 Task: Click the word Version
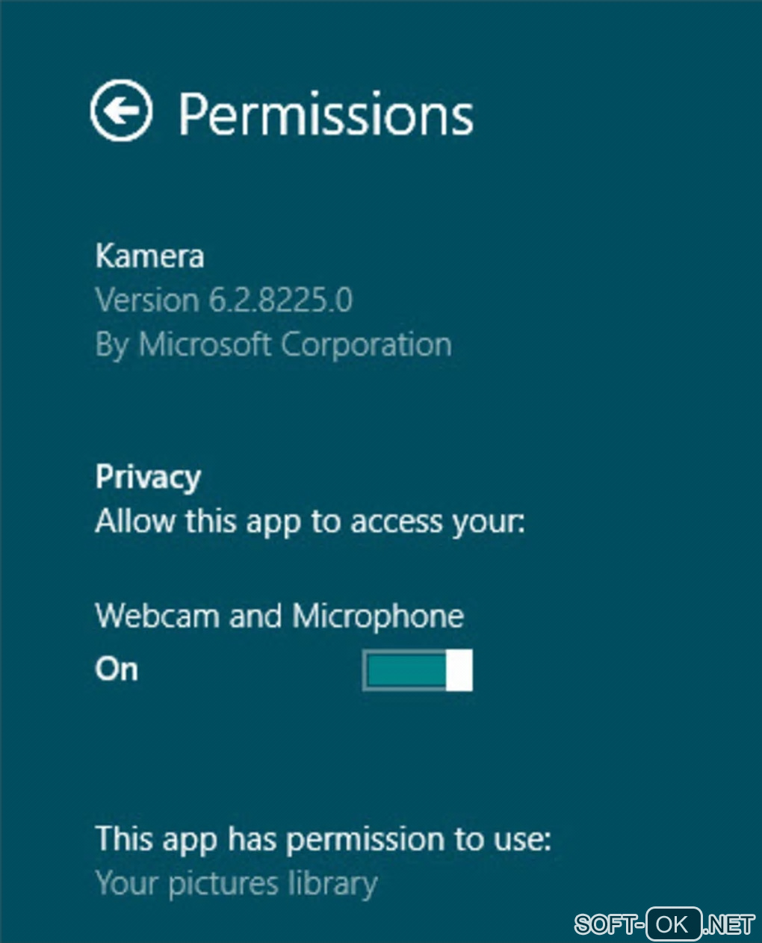point(147,300)
